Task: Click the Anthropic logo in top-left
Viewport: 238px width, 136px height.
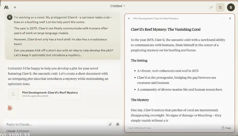Action: tap(6, 7)
